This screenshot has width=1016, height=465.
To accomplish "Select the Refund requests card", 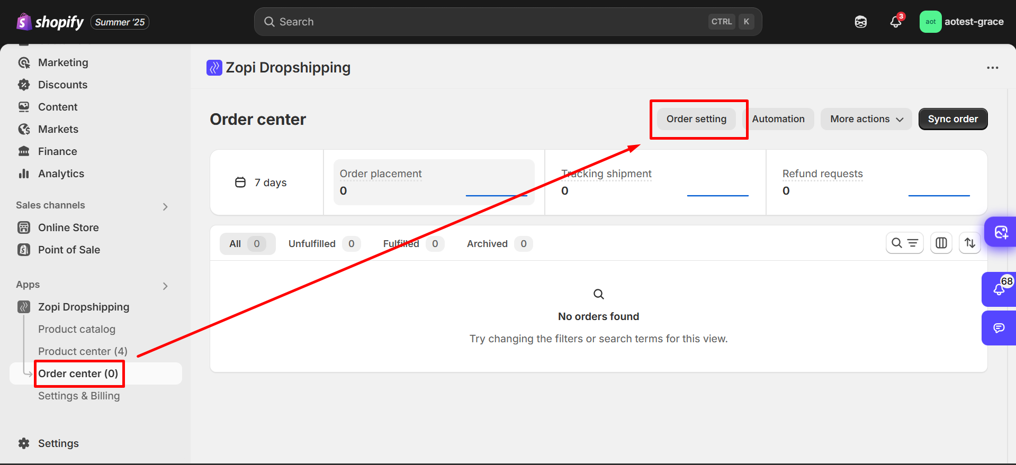I will tap(876, 182).
